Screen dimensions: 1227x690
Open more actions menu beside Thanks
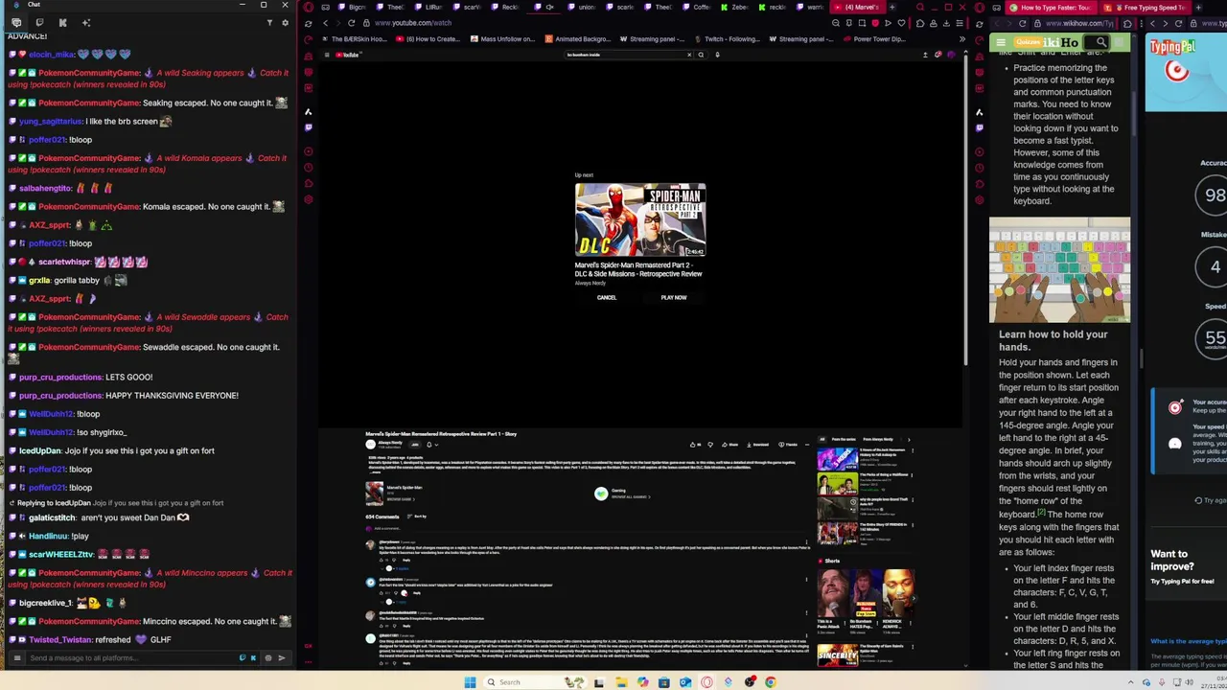pyautogui.click(x=807, y=445)
